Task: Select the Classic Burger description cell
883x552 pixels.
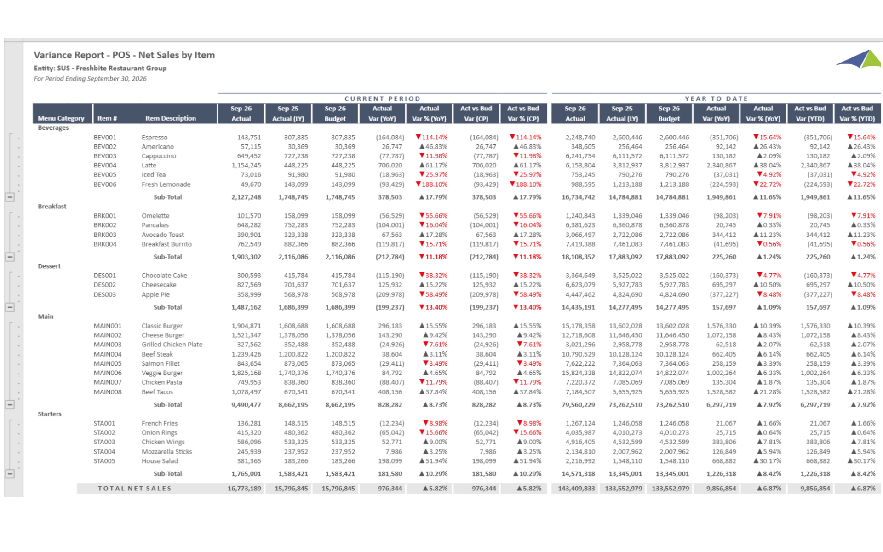Action: [162, 326]
